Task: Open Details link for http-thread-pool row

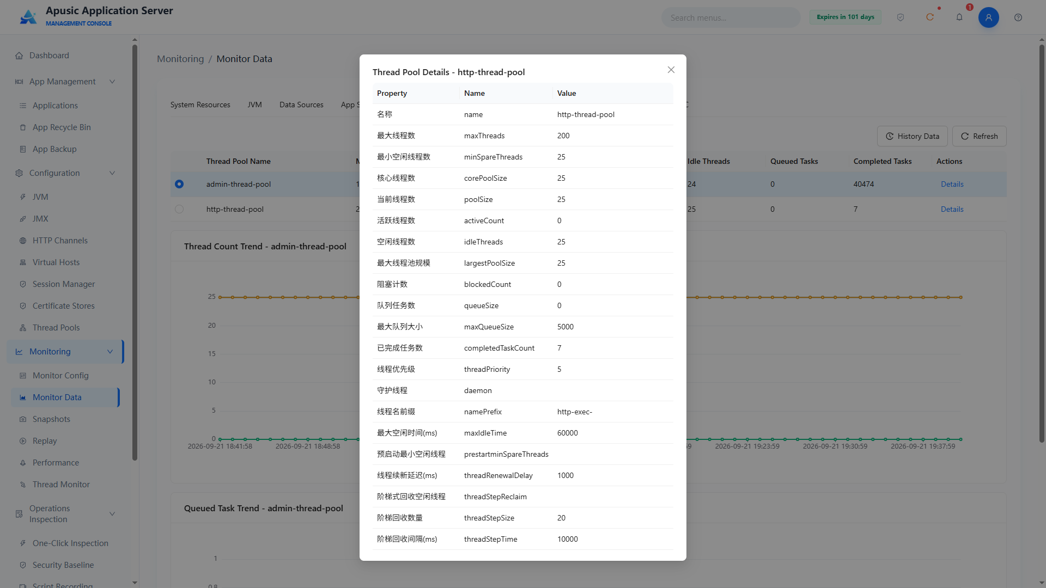Action: click(952, 209)
